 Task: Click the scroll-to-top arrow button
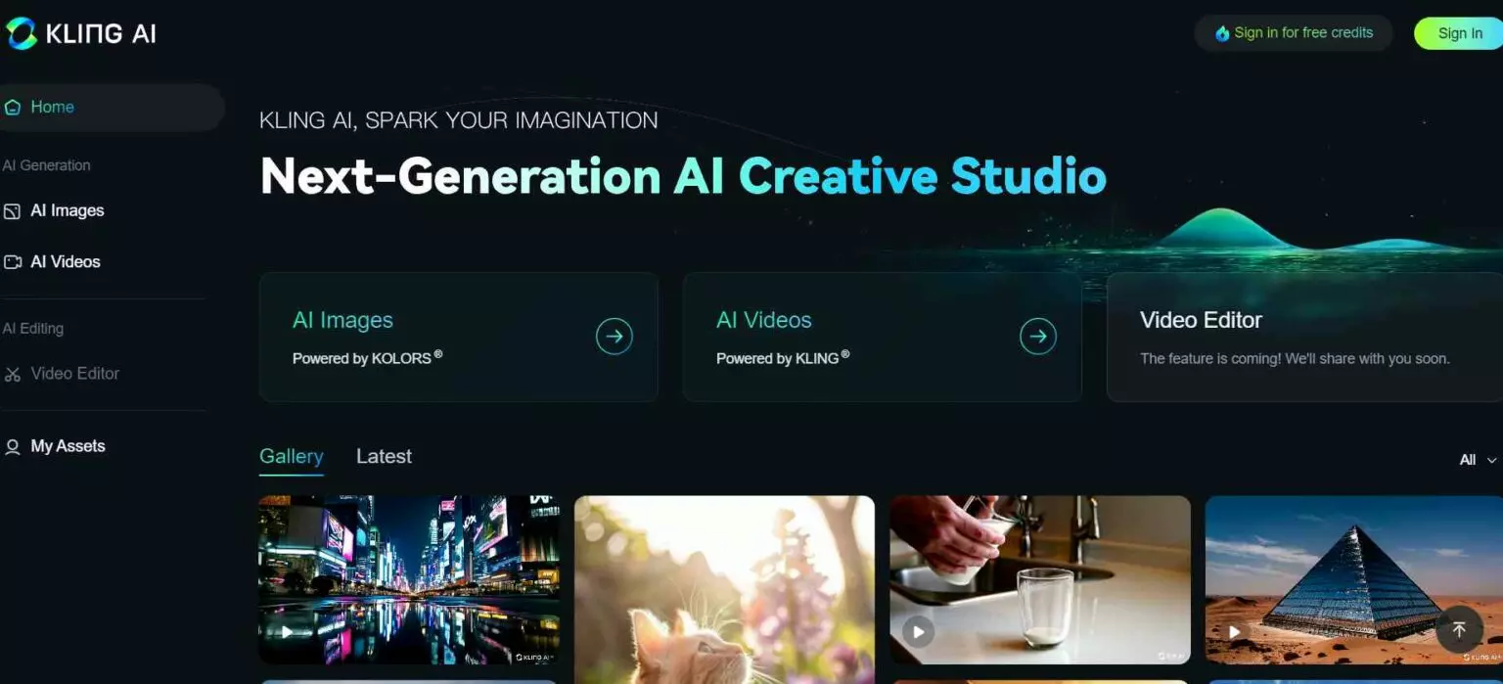[1459, 629]
